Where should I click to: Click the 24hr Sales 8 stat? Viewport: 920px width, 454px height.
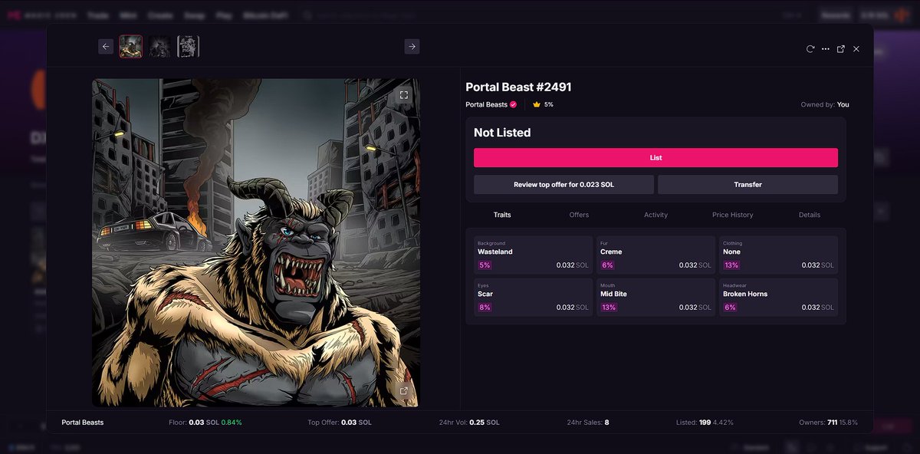tap(587, 423)
